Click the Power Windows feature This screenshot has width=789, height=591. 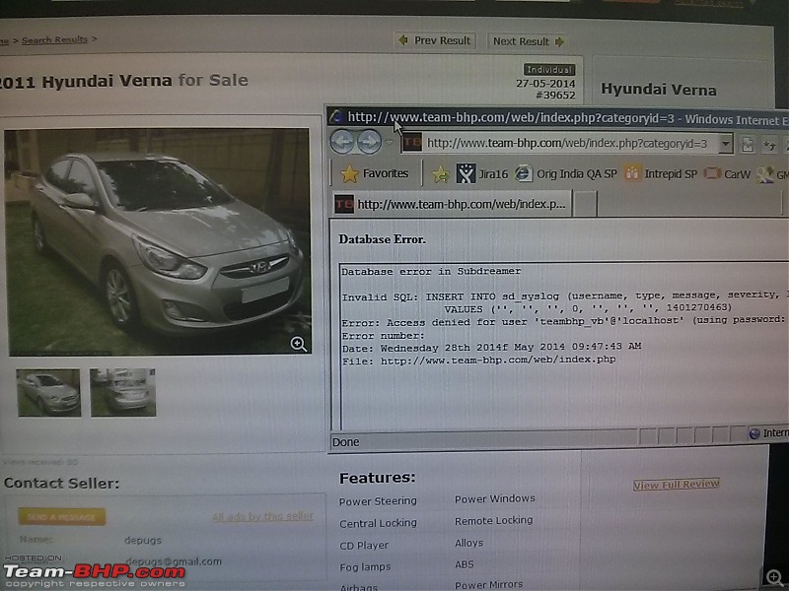point(495,498)
